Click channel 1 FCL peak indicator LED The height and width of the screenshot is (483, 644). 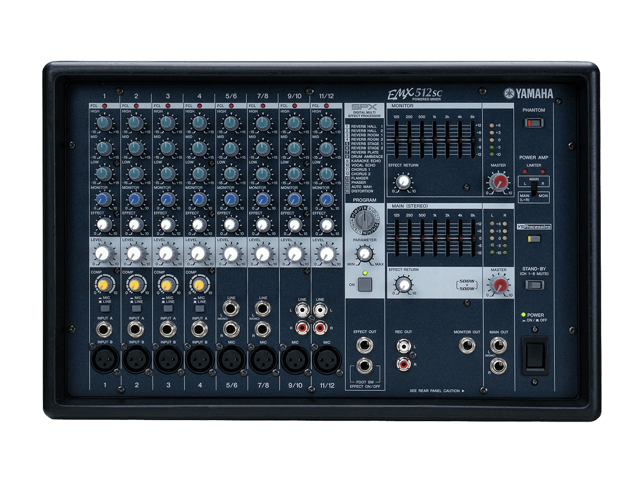(105, 106)
